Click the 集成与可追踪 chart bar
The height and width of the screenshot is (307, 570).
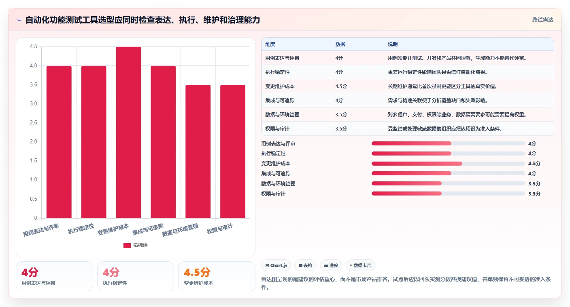[163, 142]
